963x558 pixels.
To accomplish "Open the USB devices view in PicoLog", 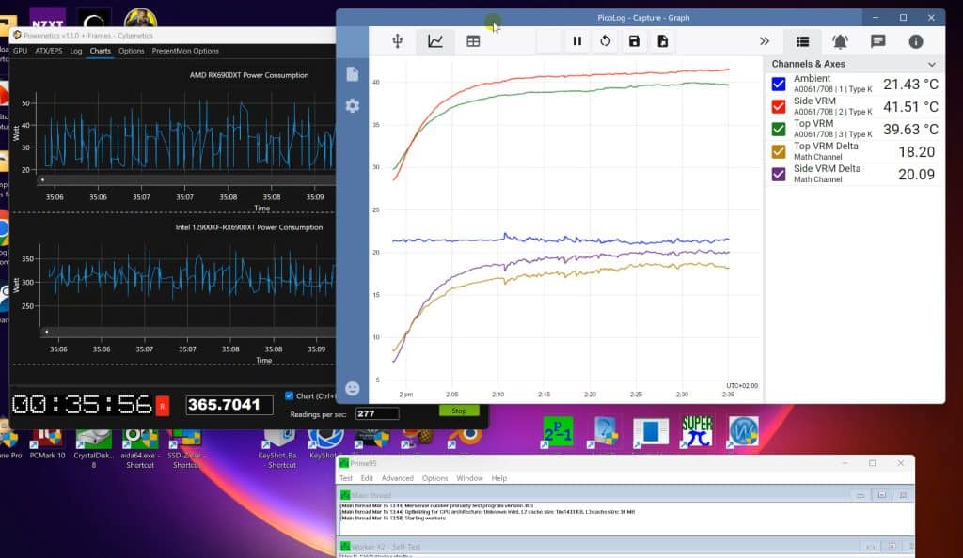I will tap(398, 41).
